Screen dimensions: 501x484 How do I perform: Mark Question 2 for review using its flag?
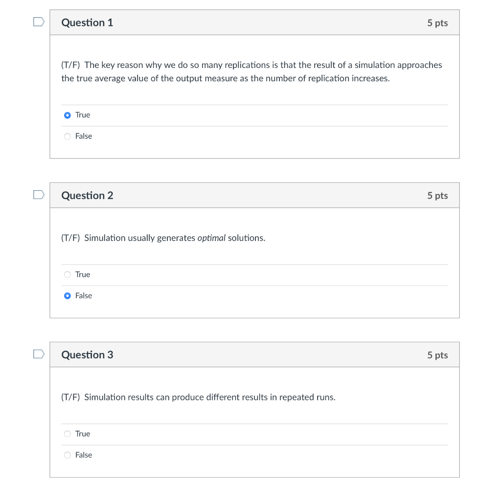click(38, 194)
